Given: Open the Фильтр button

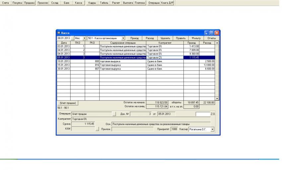Looking at the screenshot, I should pos(196,38).
